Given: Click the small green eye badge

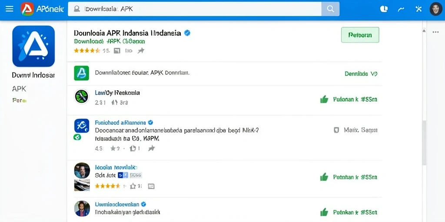Looking at the screenshot, I should (x=77, y=137).
